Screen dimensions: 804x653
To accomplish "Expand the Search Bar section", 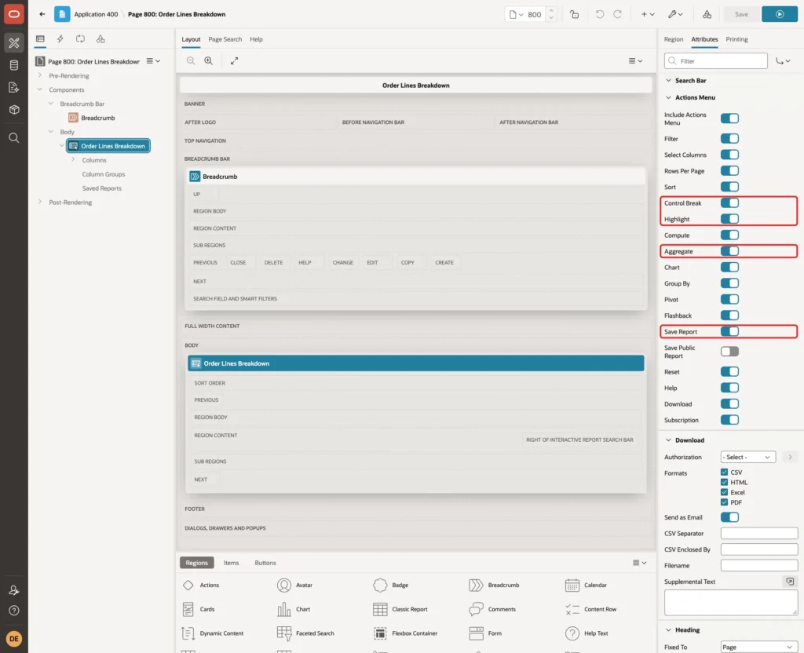I will pyautogui.click(x=668, y=81).
